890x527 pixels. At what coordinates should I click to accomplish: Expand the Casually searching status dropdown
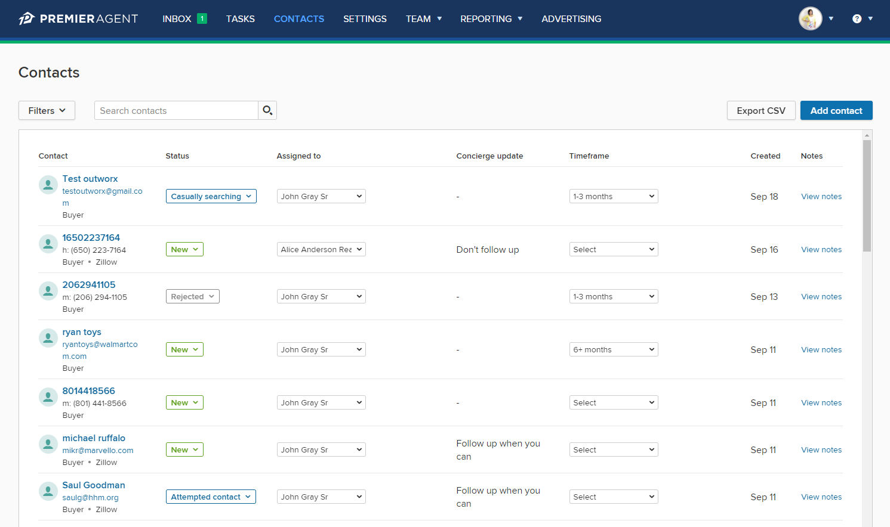coord(211,196)
